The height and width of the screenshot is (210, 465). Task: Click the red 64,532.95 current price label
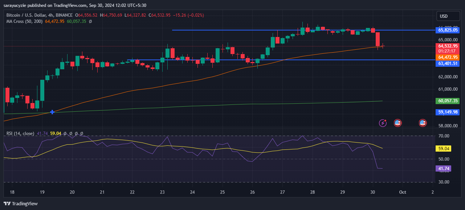[448, 46]
